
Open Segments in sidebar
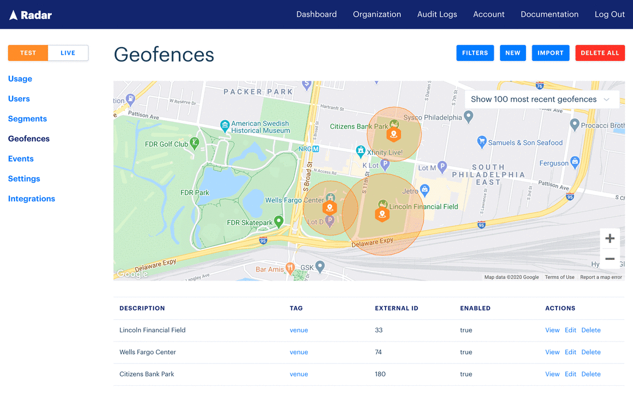[28, 118]
